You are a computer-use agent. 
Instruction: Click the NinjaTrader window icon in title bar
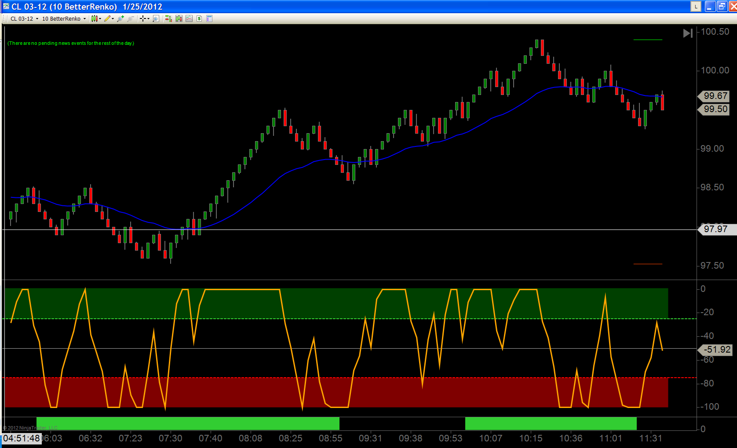[x=6, y=6]
